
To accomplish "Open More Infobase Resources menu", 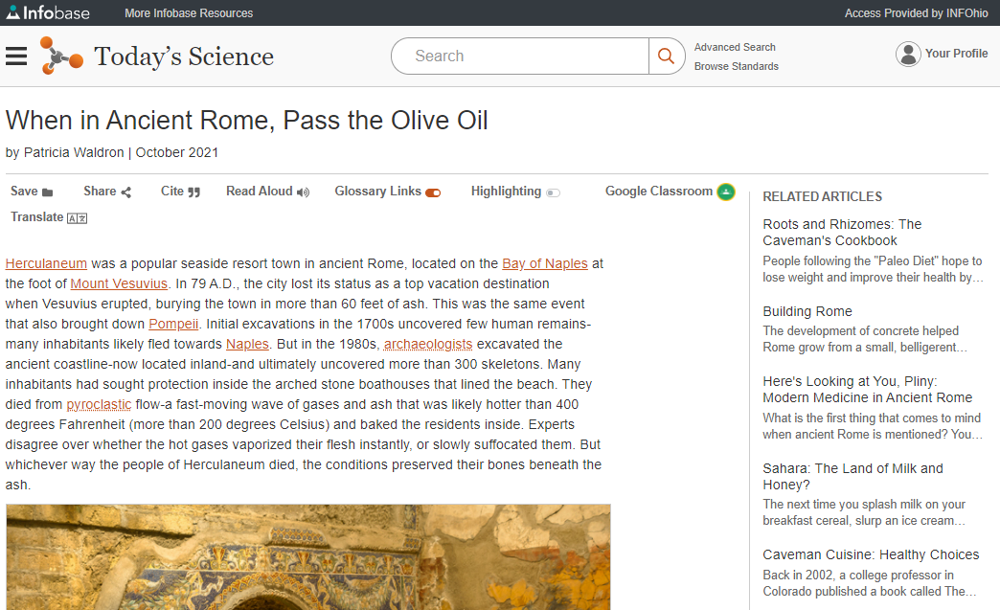I will coord(189,13).
